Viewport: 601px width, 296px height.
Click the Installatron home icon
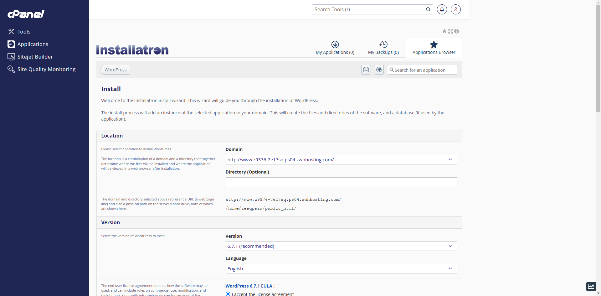point(444,31)
